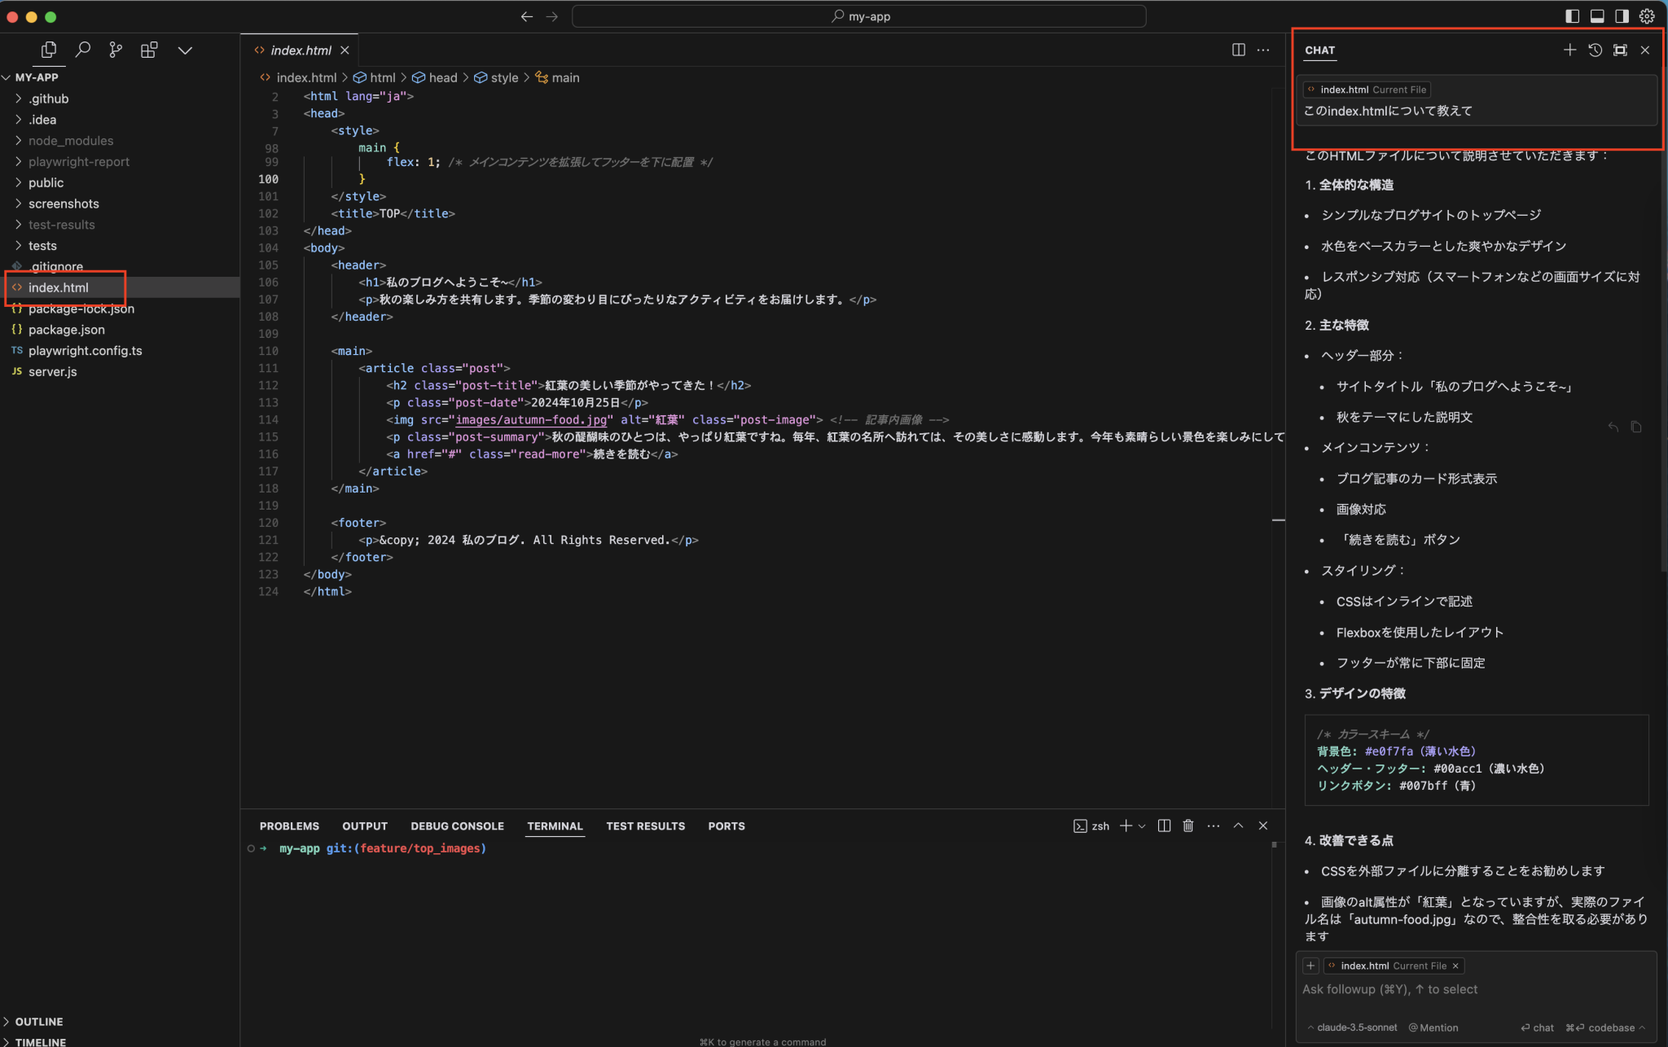Screen dimensions: 1668x1047
Task: Send with codebase context button
Action: (x=1604, y=1028)
